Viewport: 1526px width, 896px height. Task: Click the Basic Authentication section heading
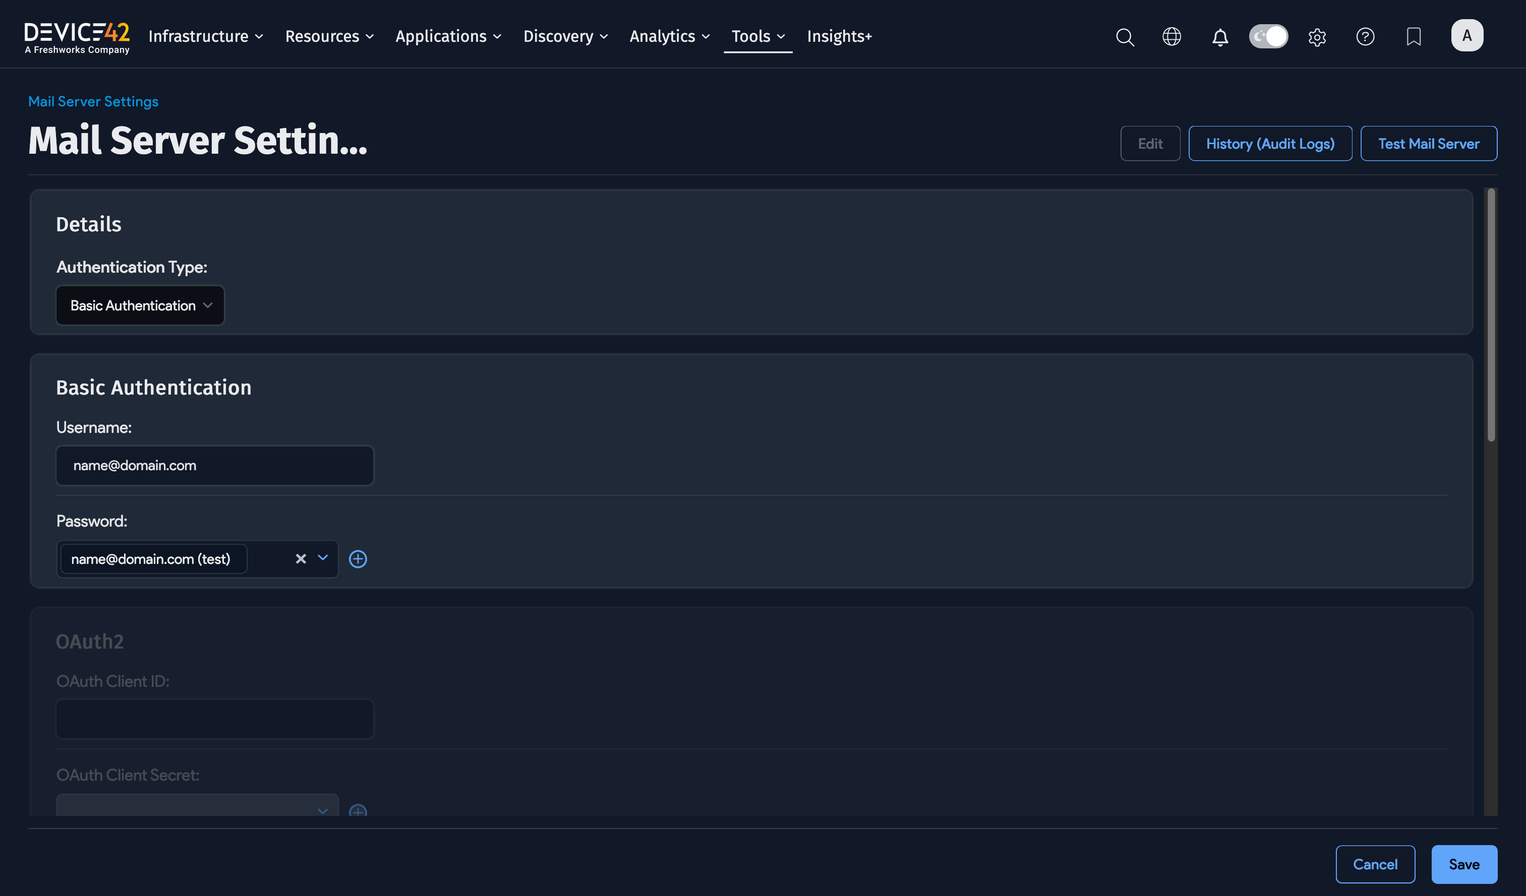click(154, 387)
